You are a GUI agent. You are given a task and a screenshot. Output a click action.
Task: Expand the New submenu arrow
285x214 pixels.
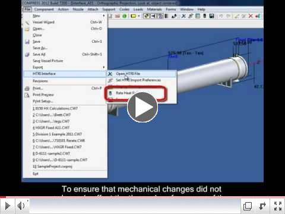[104, 15]
